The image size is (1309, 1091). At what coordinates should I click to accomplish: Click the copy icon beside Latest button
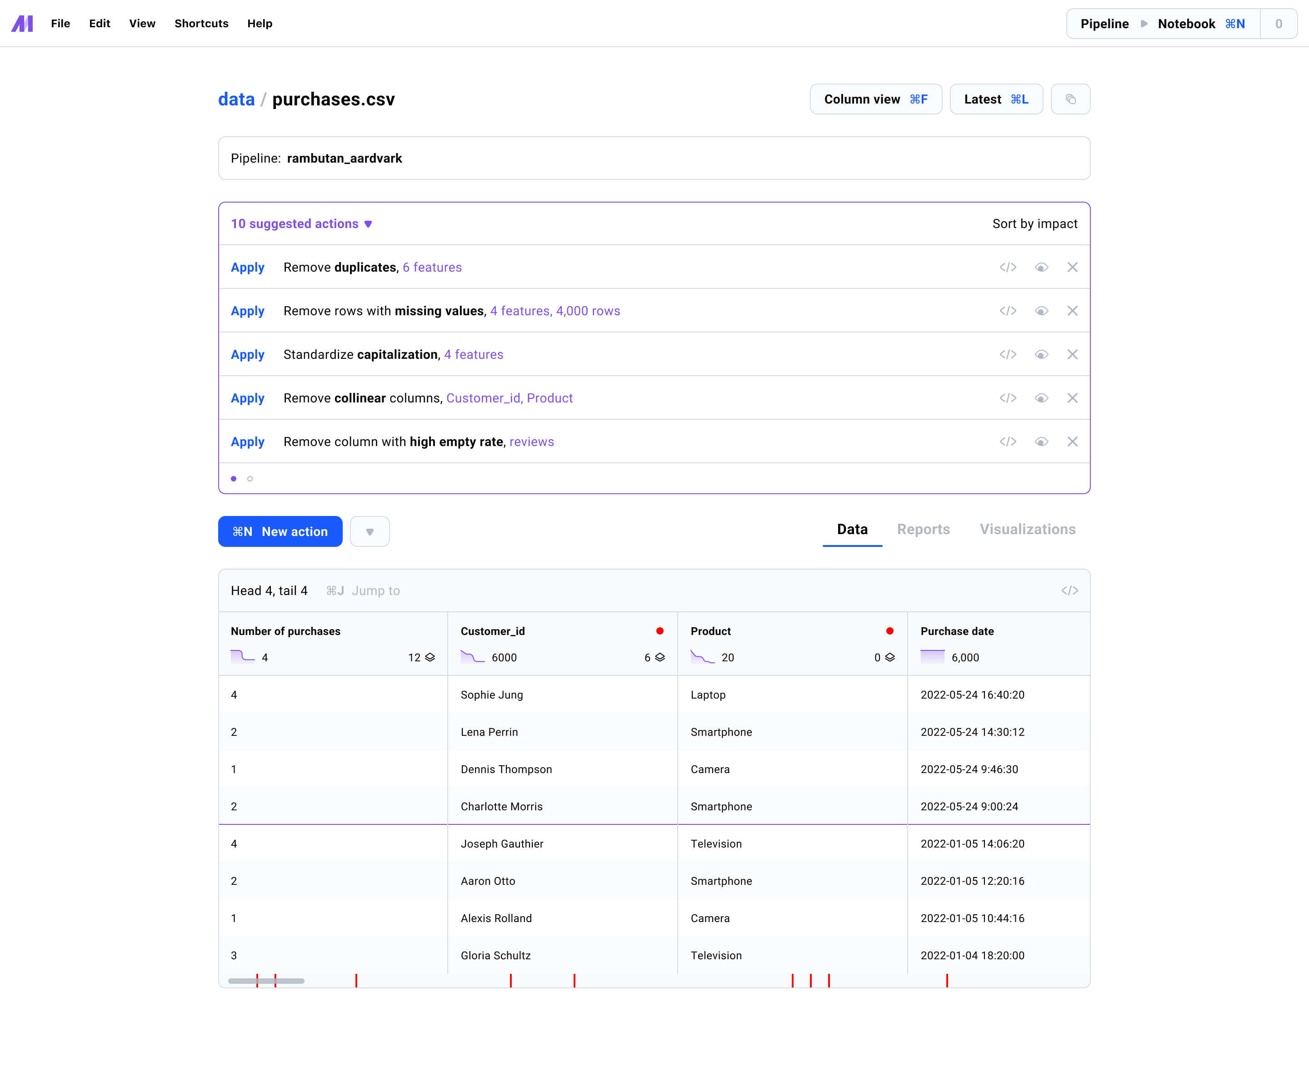1070,99
